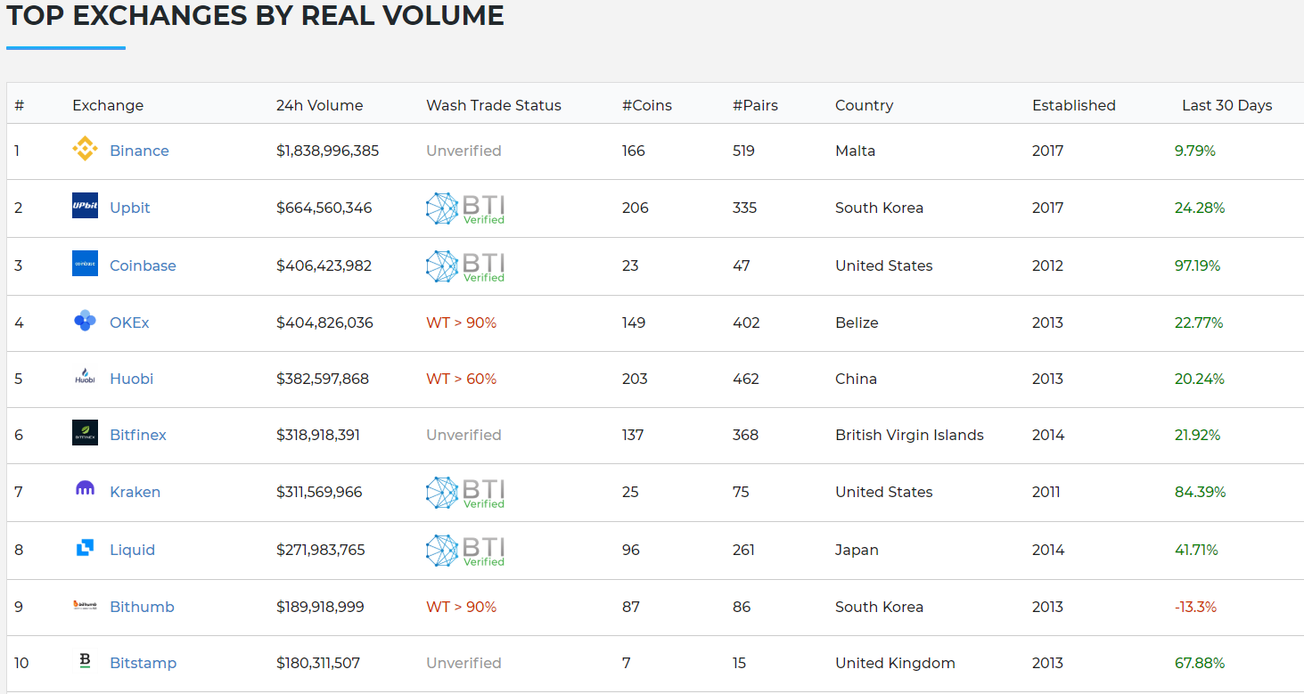Click the Coinbase logo icon
Image resolution: width=1304 pixels, height=694 pixels.
[x=85, y=265]
